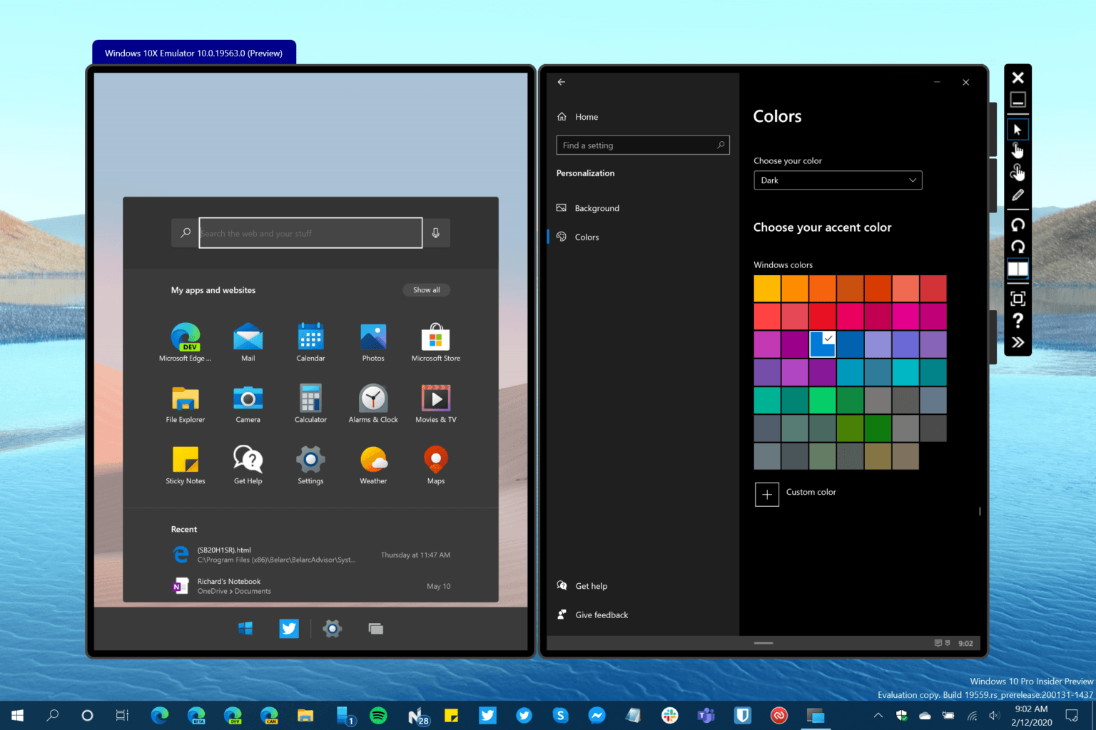Expand extra emulator toolbar options
1096x730 pixels.
click(x=1018, y=341)
